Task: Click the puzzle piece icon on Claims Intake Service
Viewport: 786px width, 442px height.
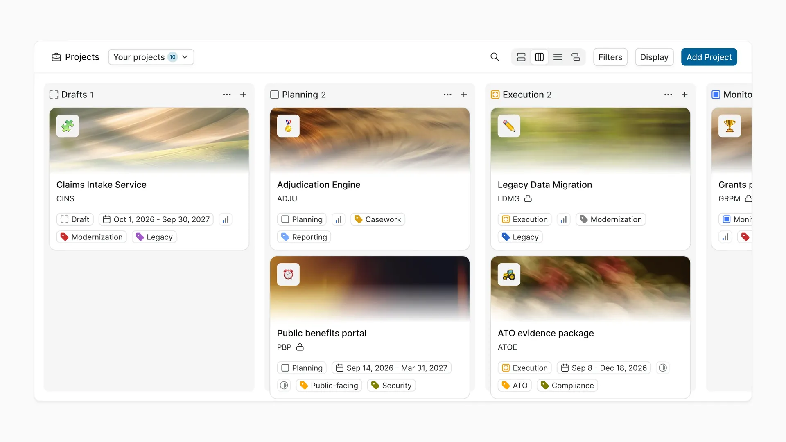Action: [x=68, y=126]
